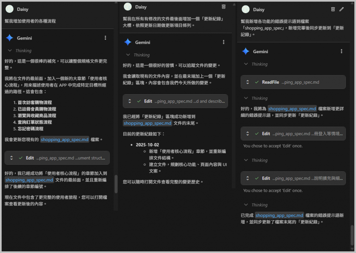Expand second Edit card in right panel
The width and height of the screenshot is (356, 253).
click(x=248, y=178)
